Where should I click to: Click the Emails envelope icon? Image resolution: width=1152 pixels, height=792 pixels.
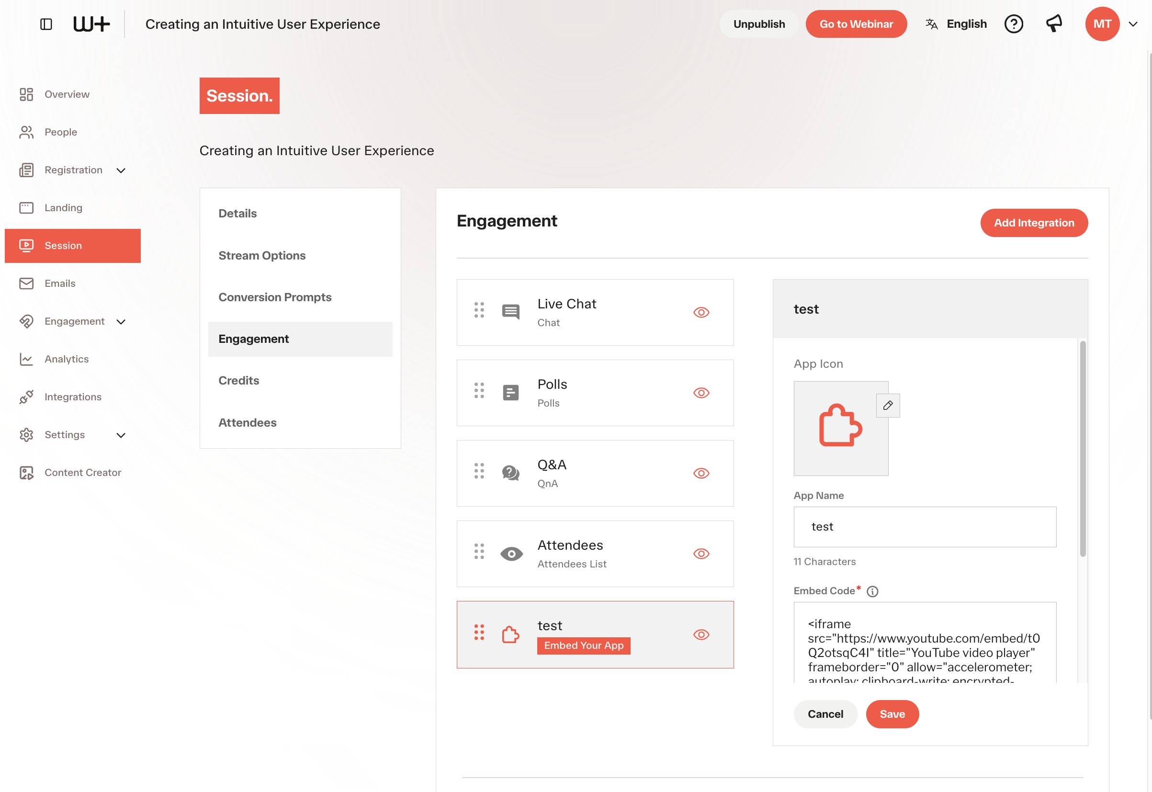[x=26, y=283]
